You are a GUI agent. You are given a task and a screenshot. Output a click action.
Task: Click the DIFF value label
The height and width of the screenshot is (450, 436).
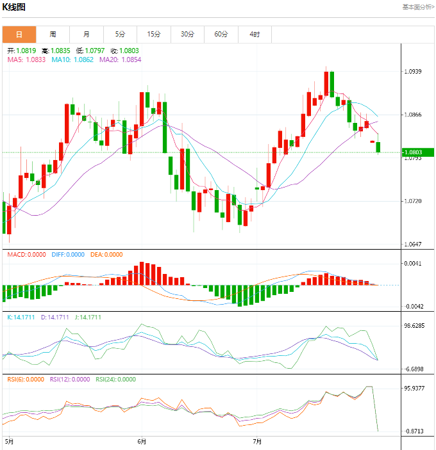coord(67,254)
